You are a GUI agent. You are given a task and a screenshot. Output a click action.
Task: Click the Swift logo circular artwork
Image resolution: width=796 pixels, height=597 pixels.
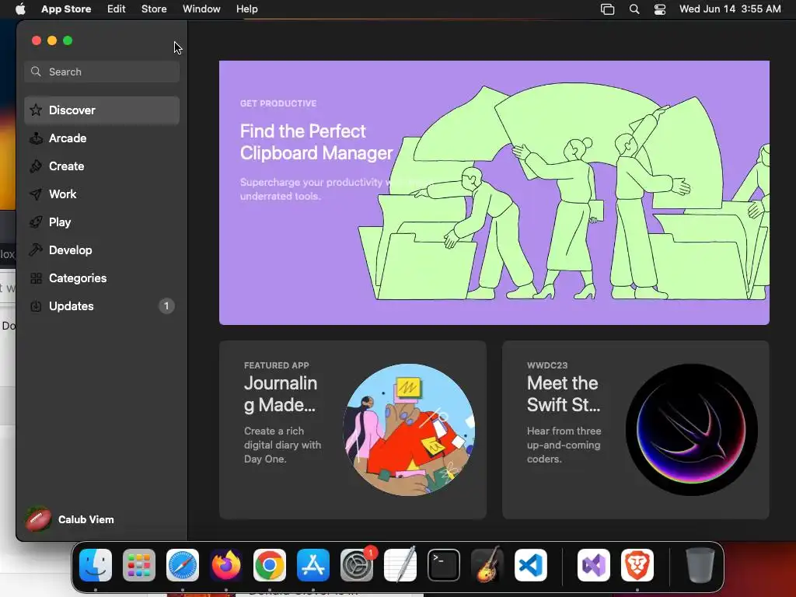click(x=691, y=429)
